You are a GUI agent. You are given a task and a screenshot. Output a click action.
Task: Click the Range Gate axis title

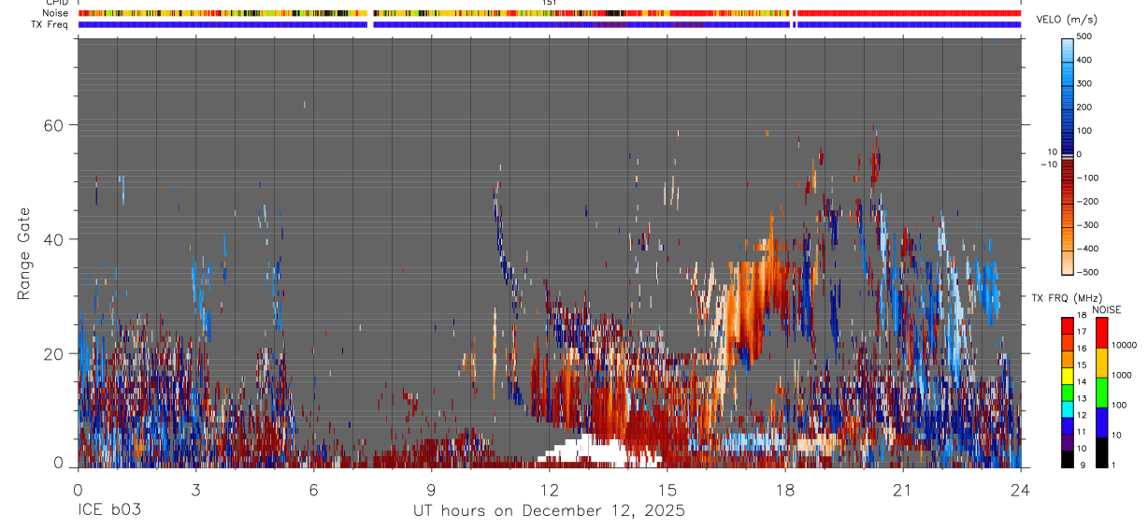tap(24, 253)
